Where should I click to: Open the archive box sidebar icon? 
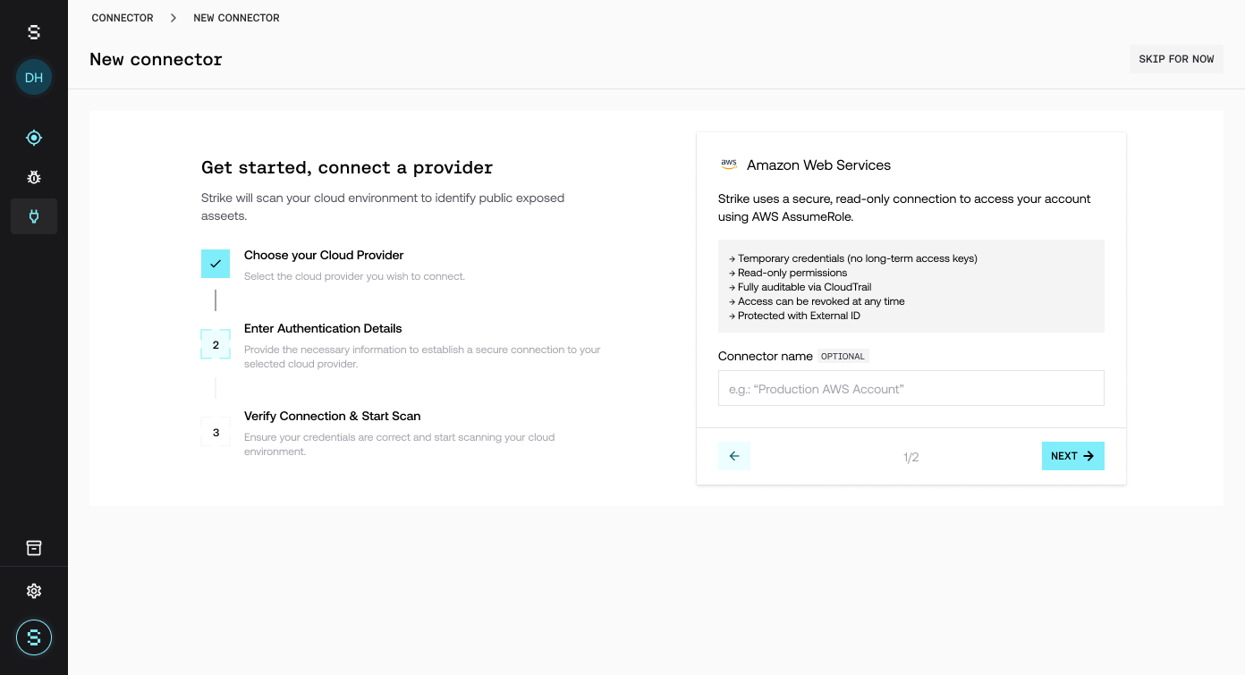pyautogui.click(x=34, y=548)
